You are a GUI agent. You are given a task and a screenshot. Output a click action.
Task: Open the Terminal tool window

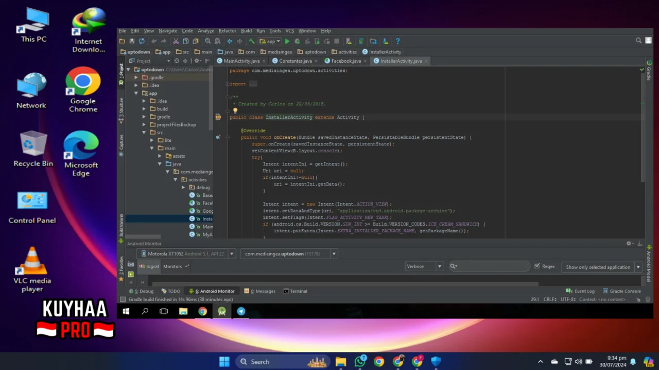point(295,291)
